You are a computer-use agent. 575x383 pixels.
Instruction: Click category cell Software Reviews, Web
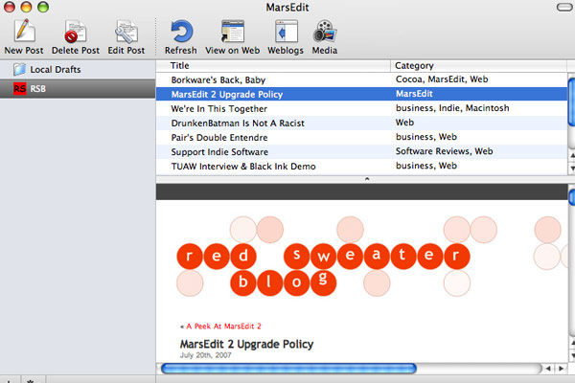click(444, 151)
